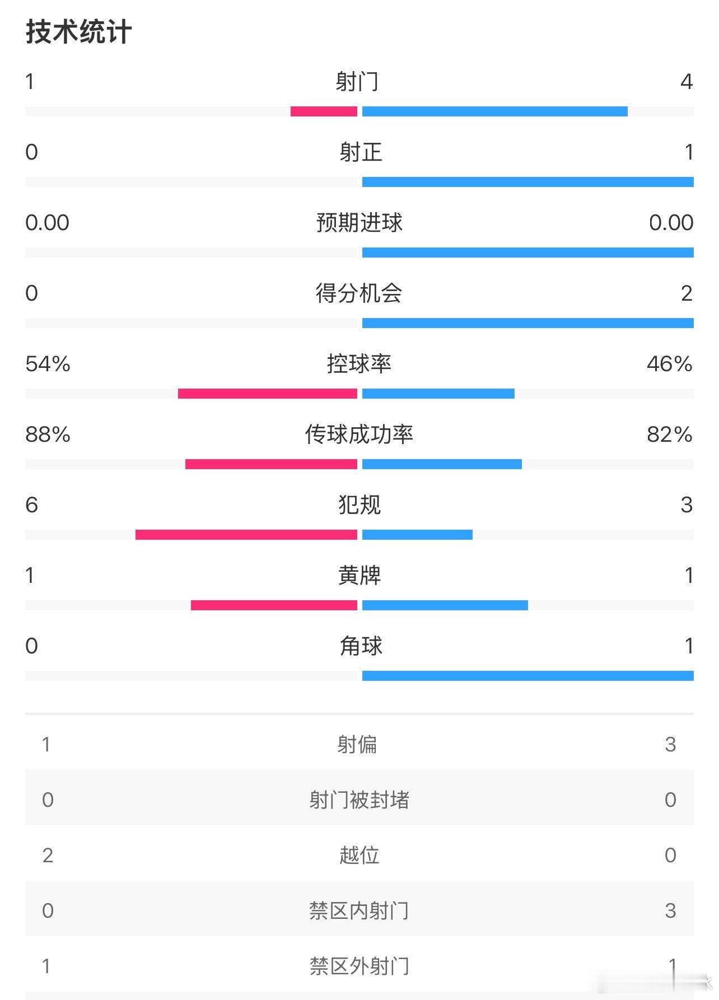Image resolution: width=719 pixels, height=1000 pixels.
Task: Select the 传球成功率 label
Action: 359,434
